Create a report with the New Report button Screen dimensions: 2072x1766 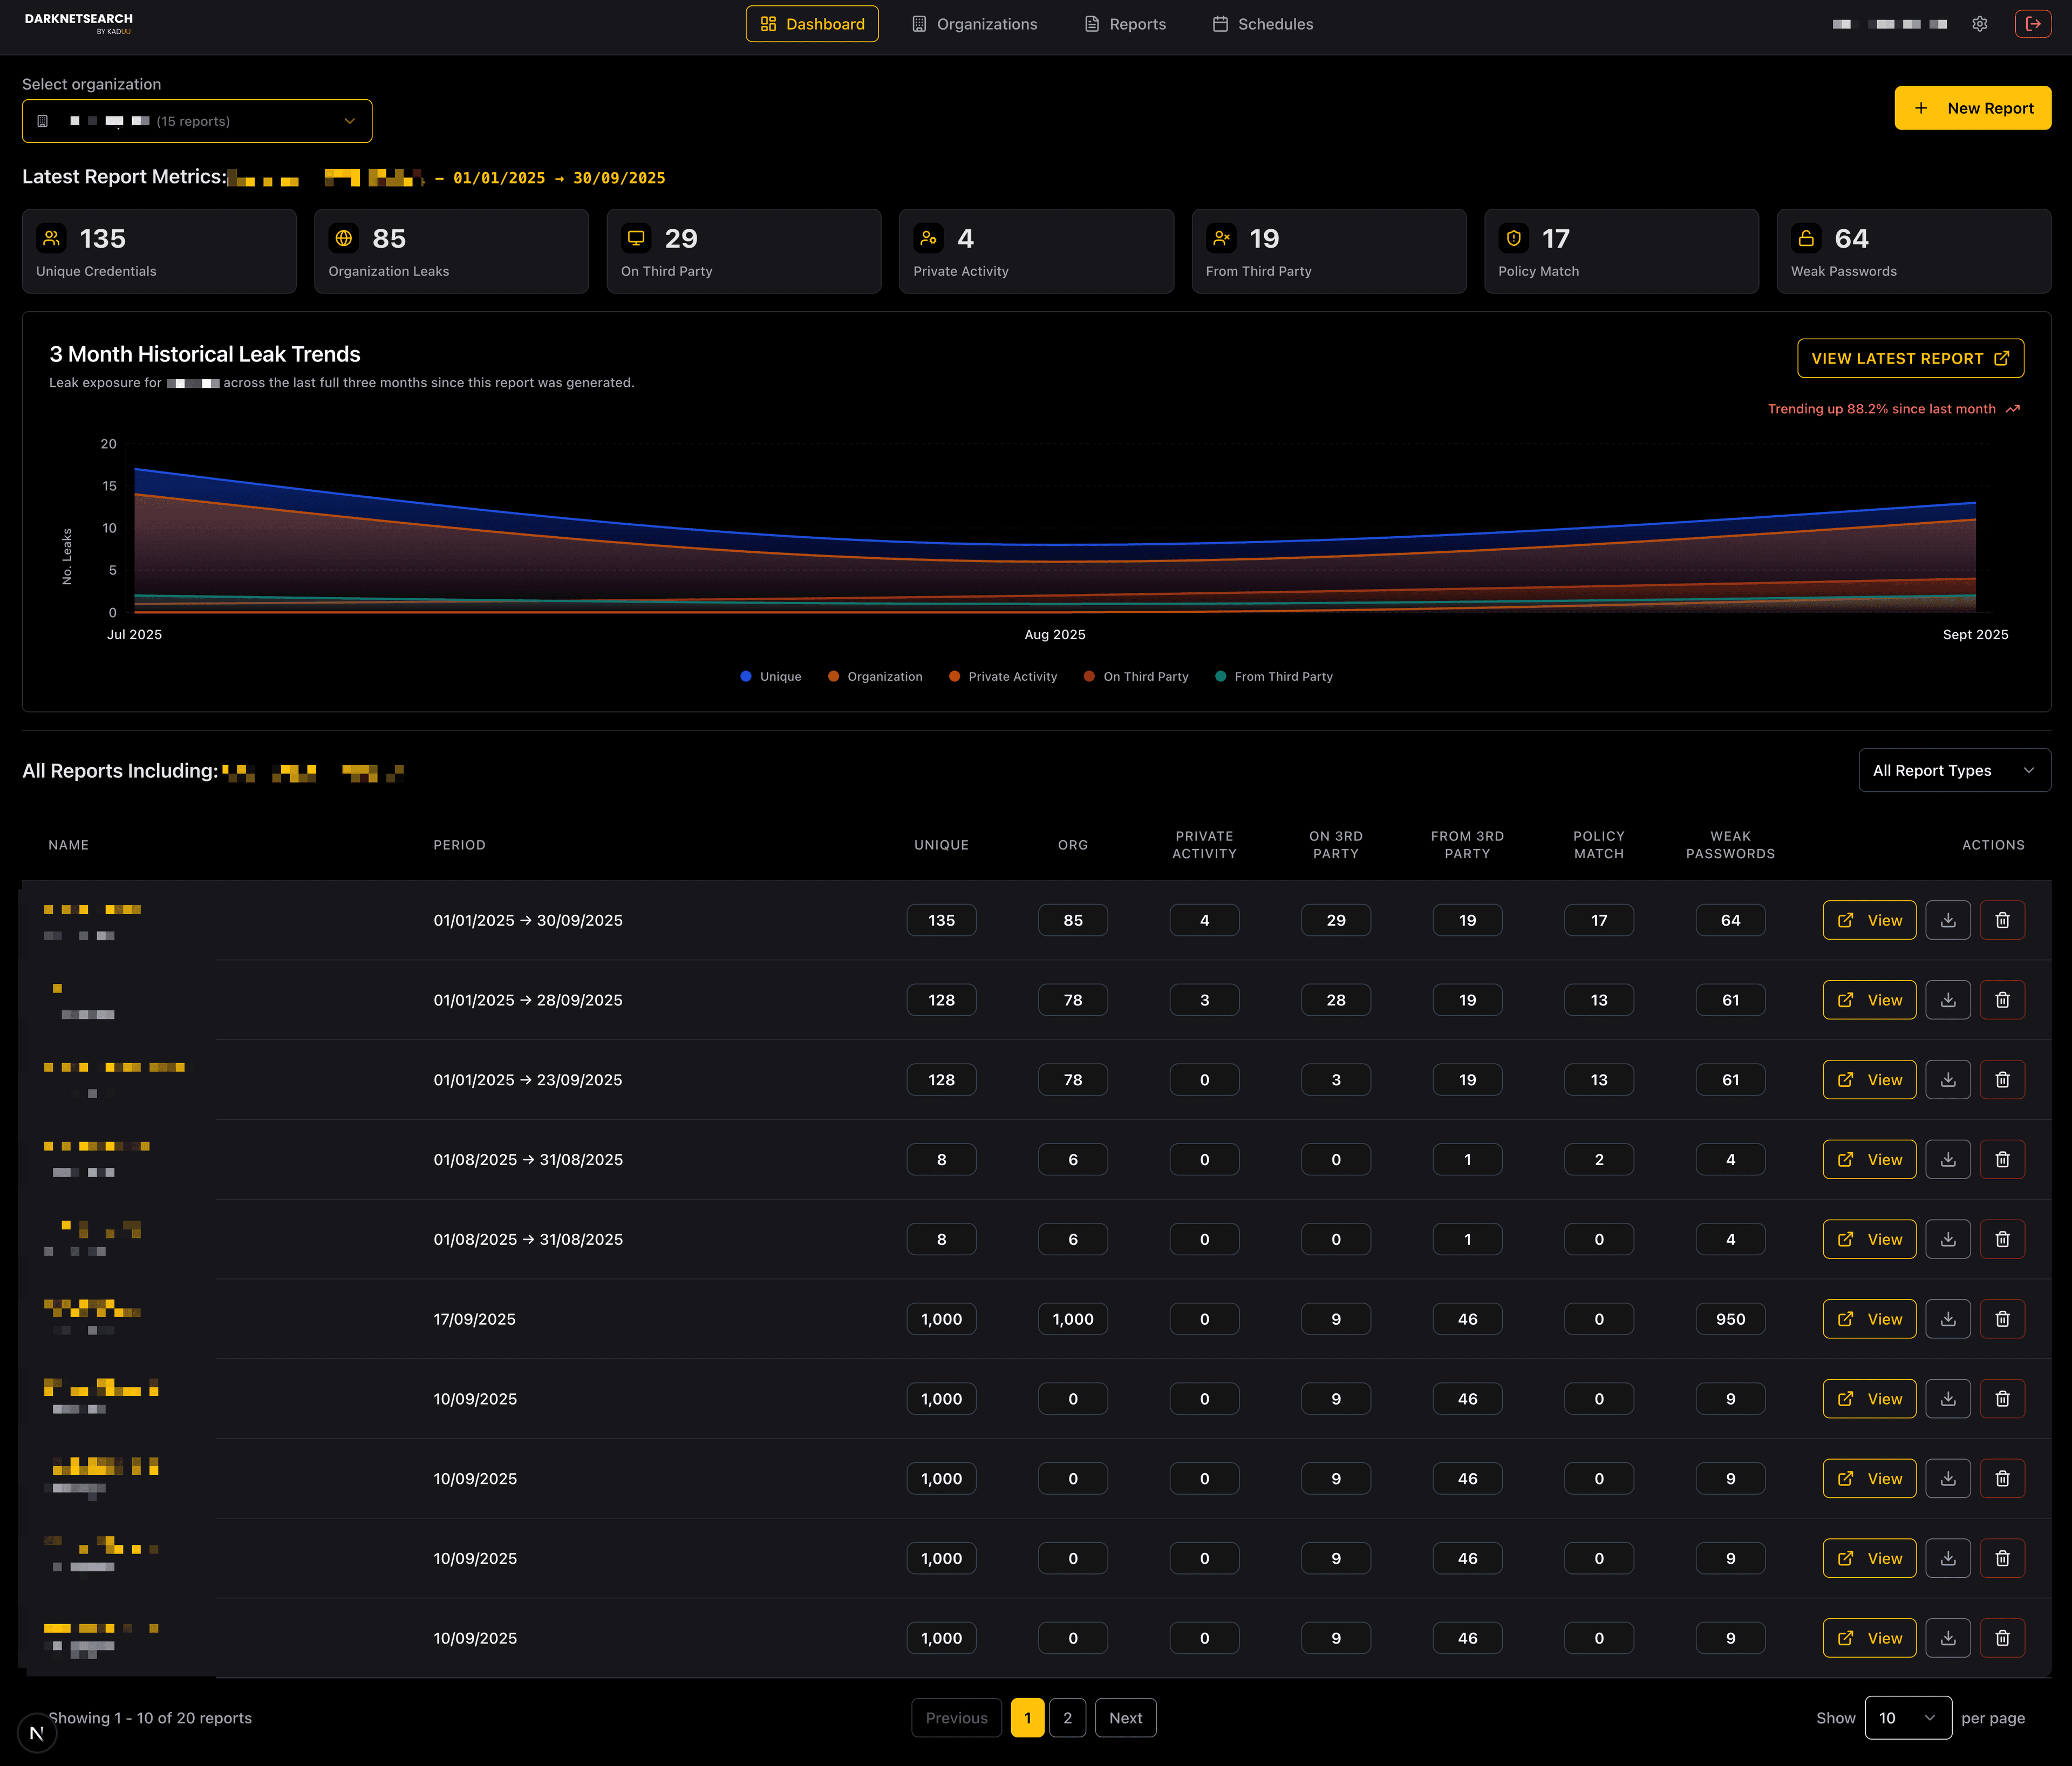[x=1971, y=107]
